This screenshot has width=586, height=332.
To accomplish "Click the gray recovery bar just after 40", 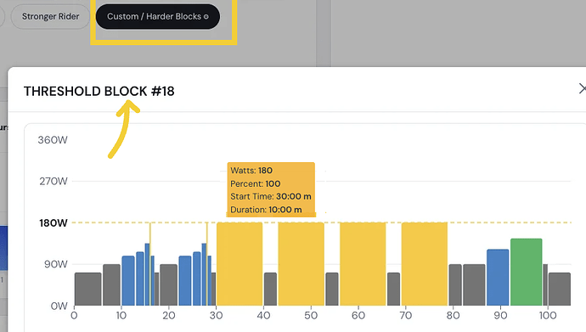I will click(x=271, y=289).
